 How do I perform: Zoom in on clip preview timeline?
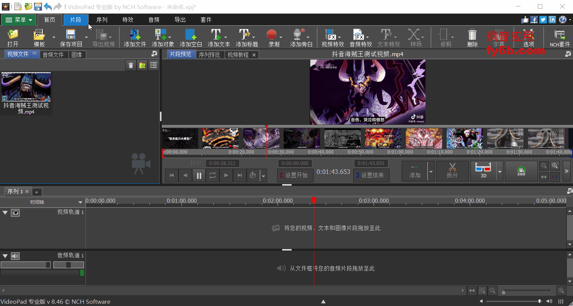(555, 166)
